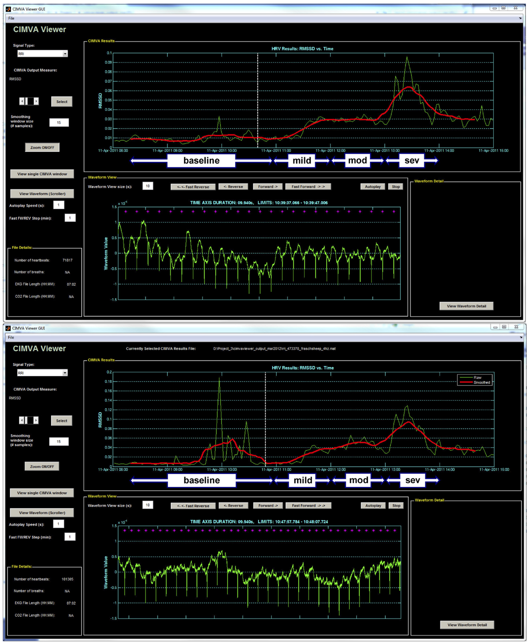The image size is (530, 644).
Task: Click Fast Forward in top waveform view
Action: click(308, 187)
